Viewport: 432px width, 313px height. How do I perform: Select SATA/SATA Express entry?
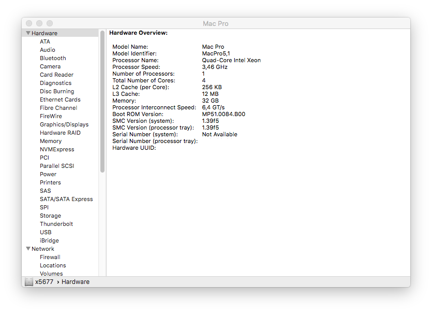pyautogui.click(x=66, y=198)
